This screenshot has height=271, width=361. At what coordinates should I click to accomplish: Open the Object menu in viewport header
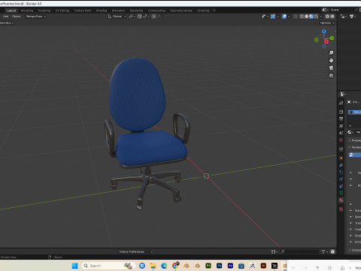click(x=17, y=17)
